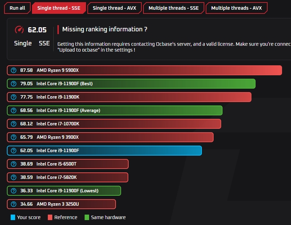
Task: Click the blue Your score legend swatch
Action: point(13,217)
